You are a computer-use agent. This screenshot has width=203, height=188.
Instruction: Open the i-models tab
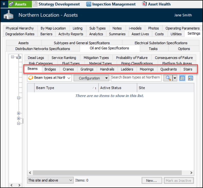(135, 28)
